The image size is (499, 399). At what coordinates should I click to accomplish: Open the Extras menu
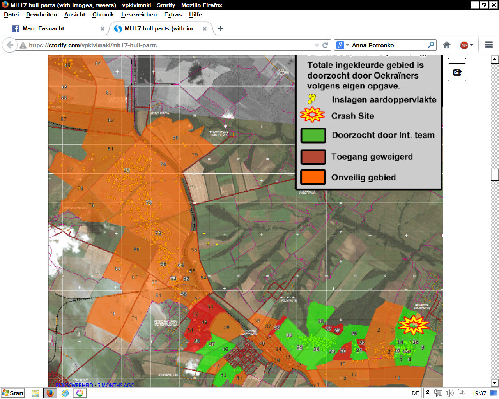[173, 14]
